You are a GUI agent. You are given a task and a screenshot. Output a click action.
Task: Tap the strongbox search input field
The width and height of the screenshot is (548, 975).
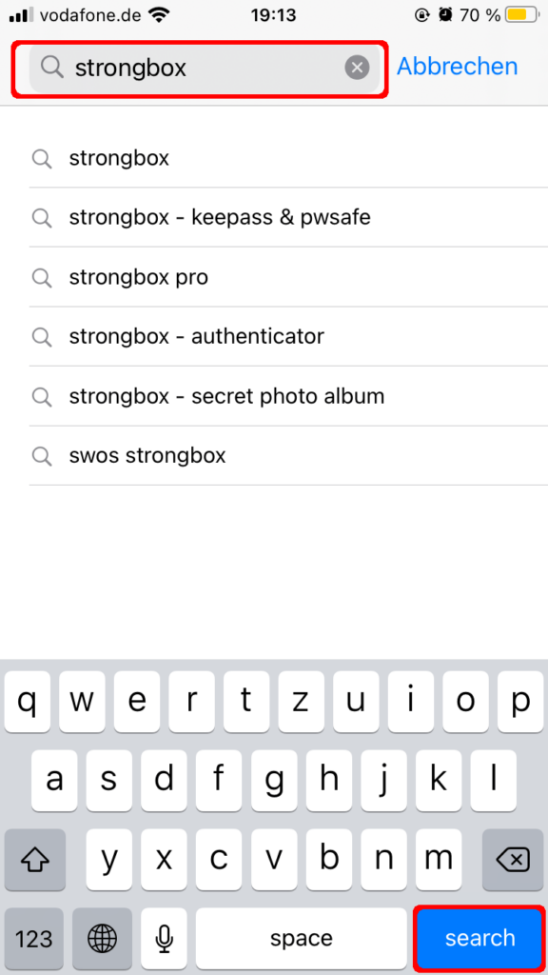coord(205,68)
